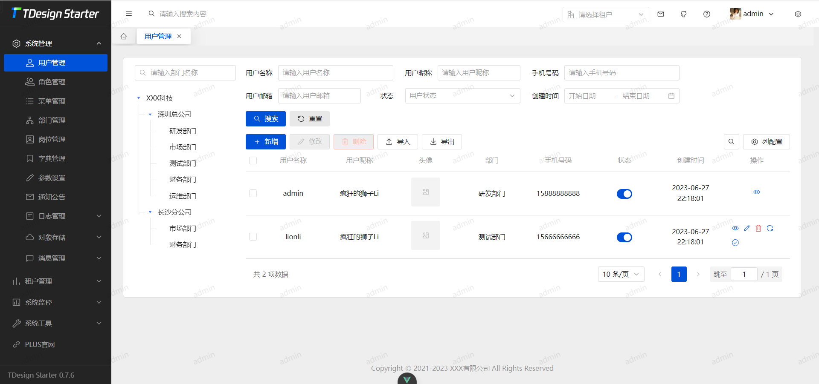Collapse the 深圳总公司 tree node
The image size is (819, 384).
150,114
